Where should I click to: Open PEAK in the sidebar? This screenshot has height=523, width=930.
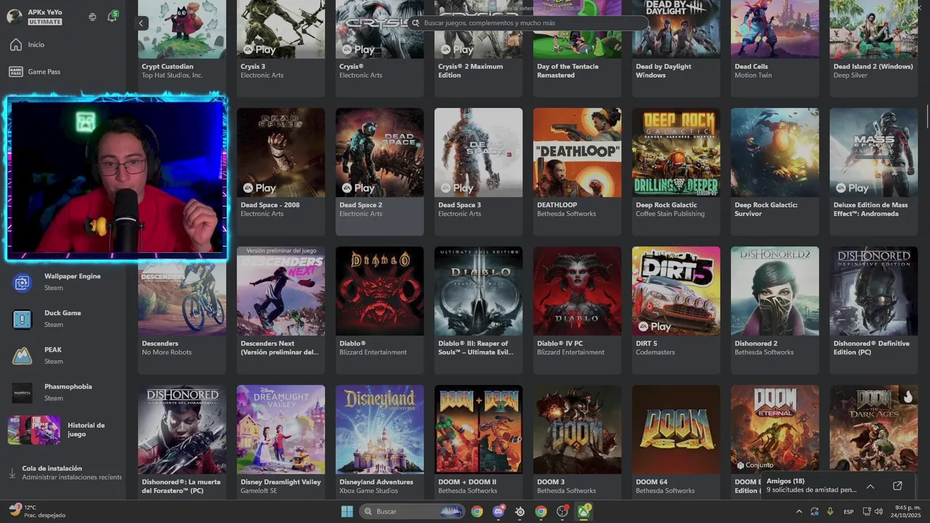click(62, 355)
